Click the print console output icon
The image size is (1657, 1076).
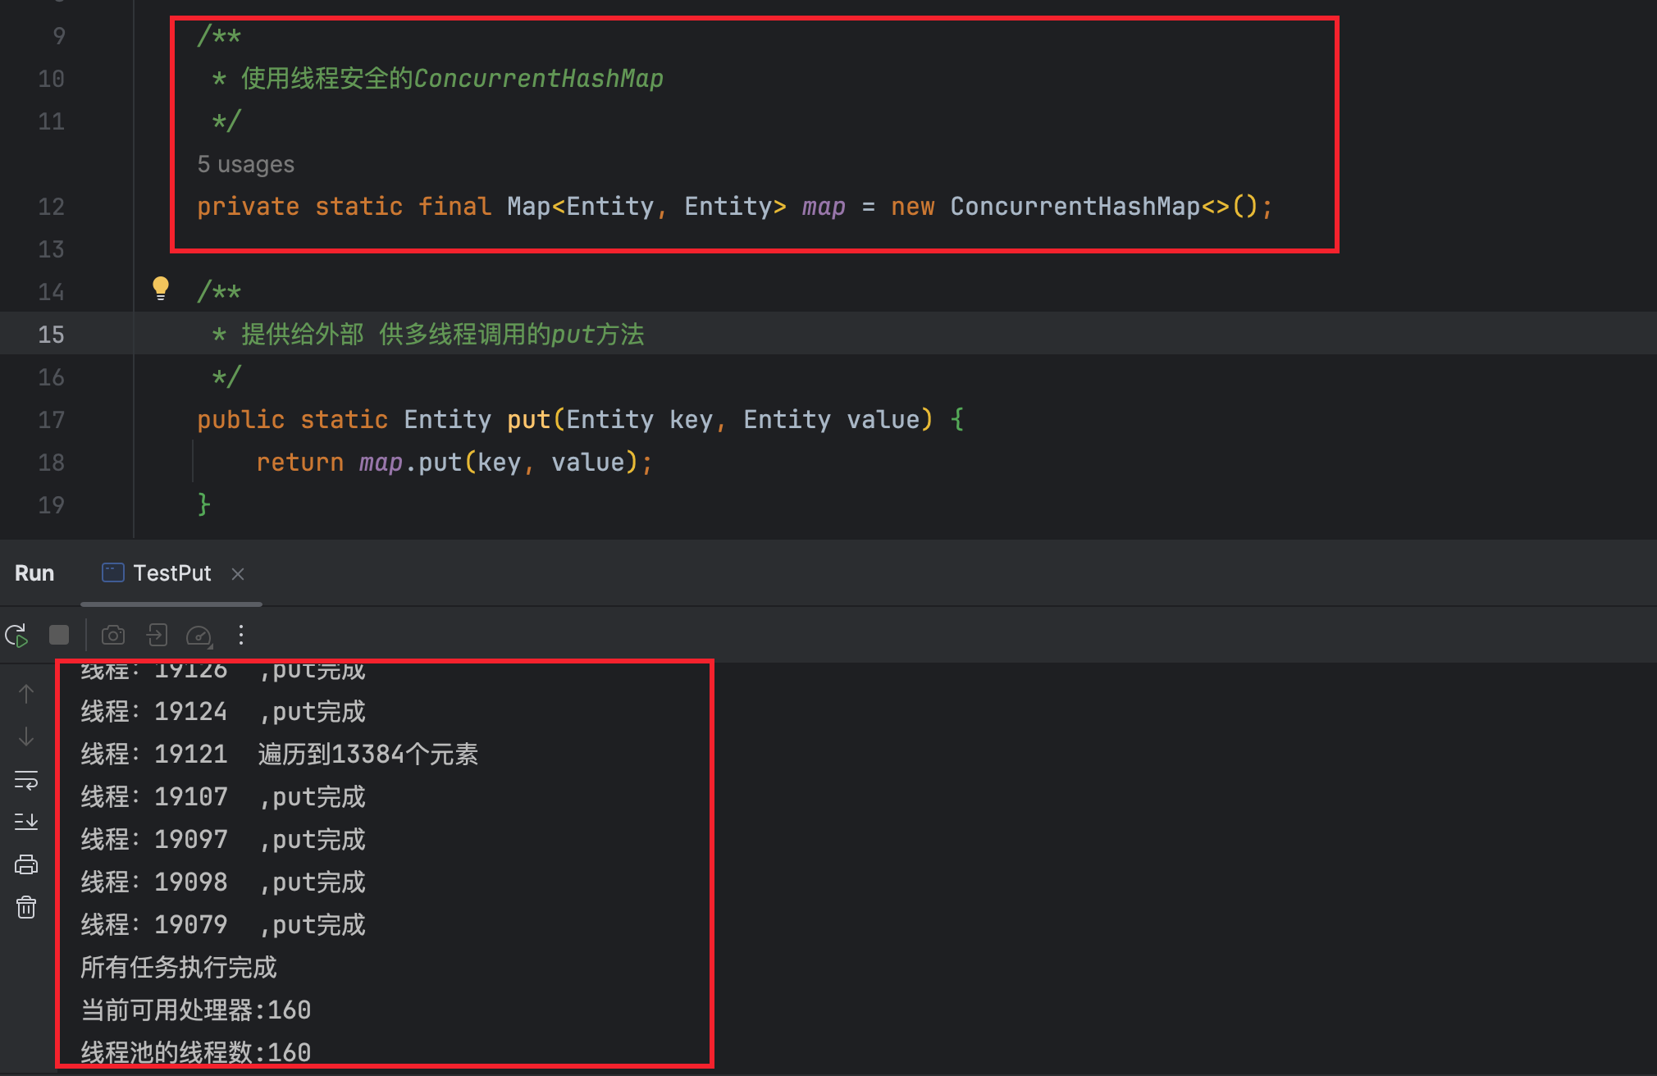pyautogui.click(x=26, y=864)
